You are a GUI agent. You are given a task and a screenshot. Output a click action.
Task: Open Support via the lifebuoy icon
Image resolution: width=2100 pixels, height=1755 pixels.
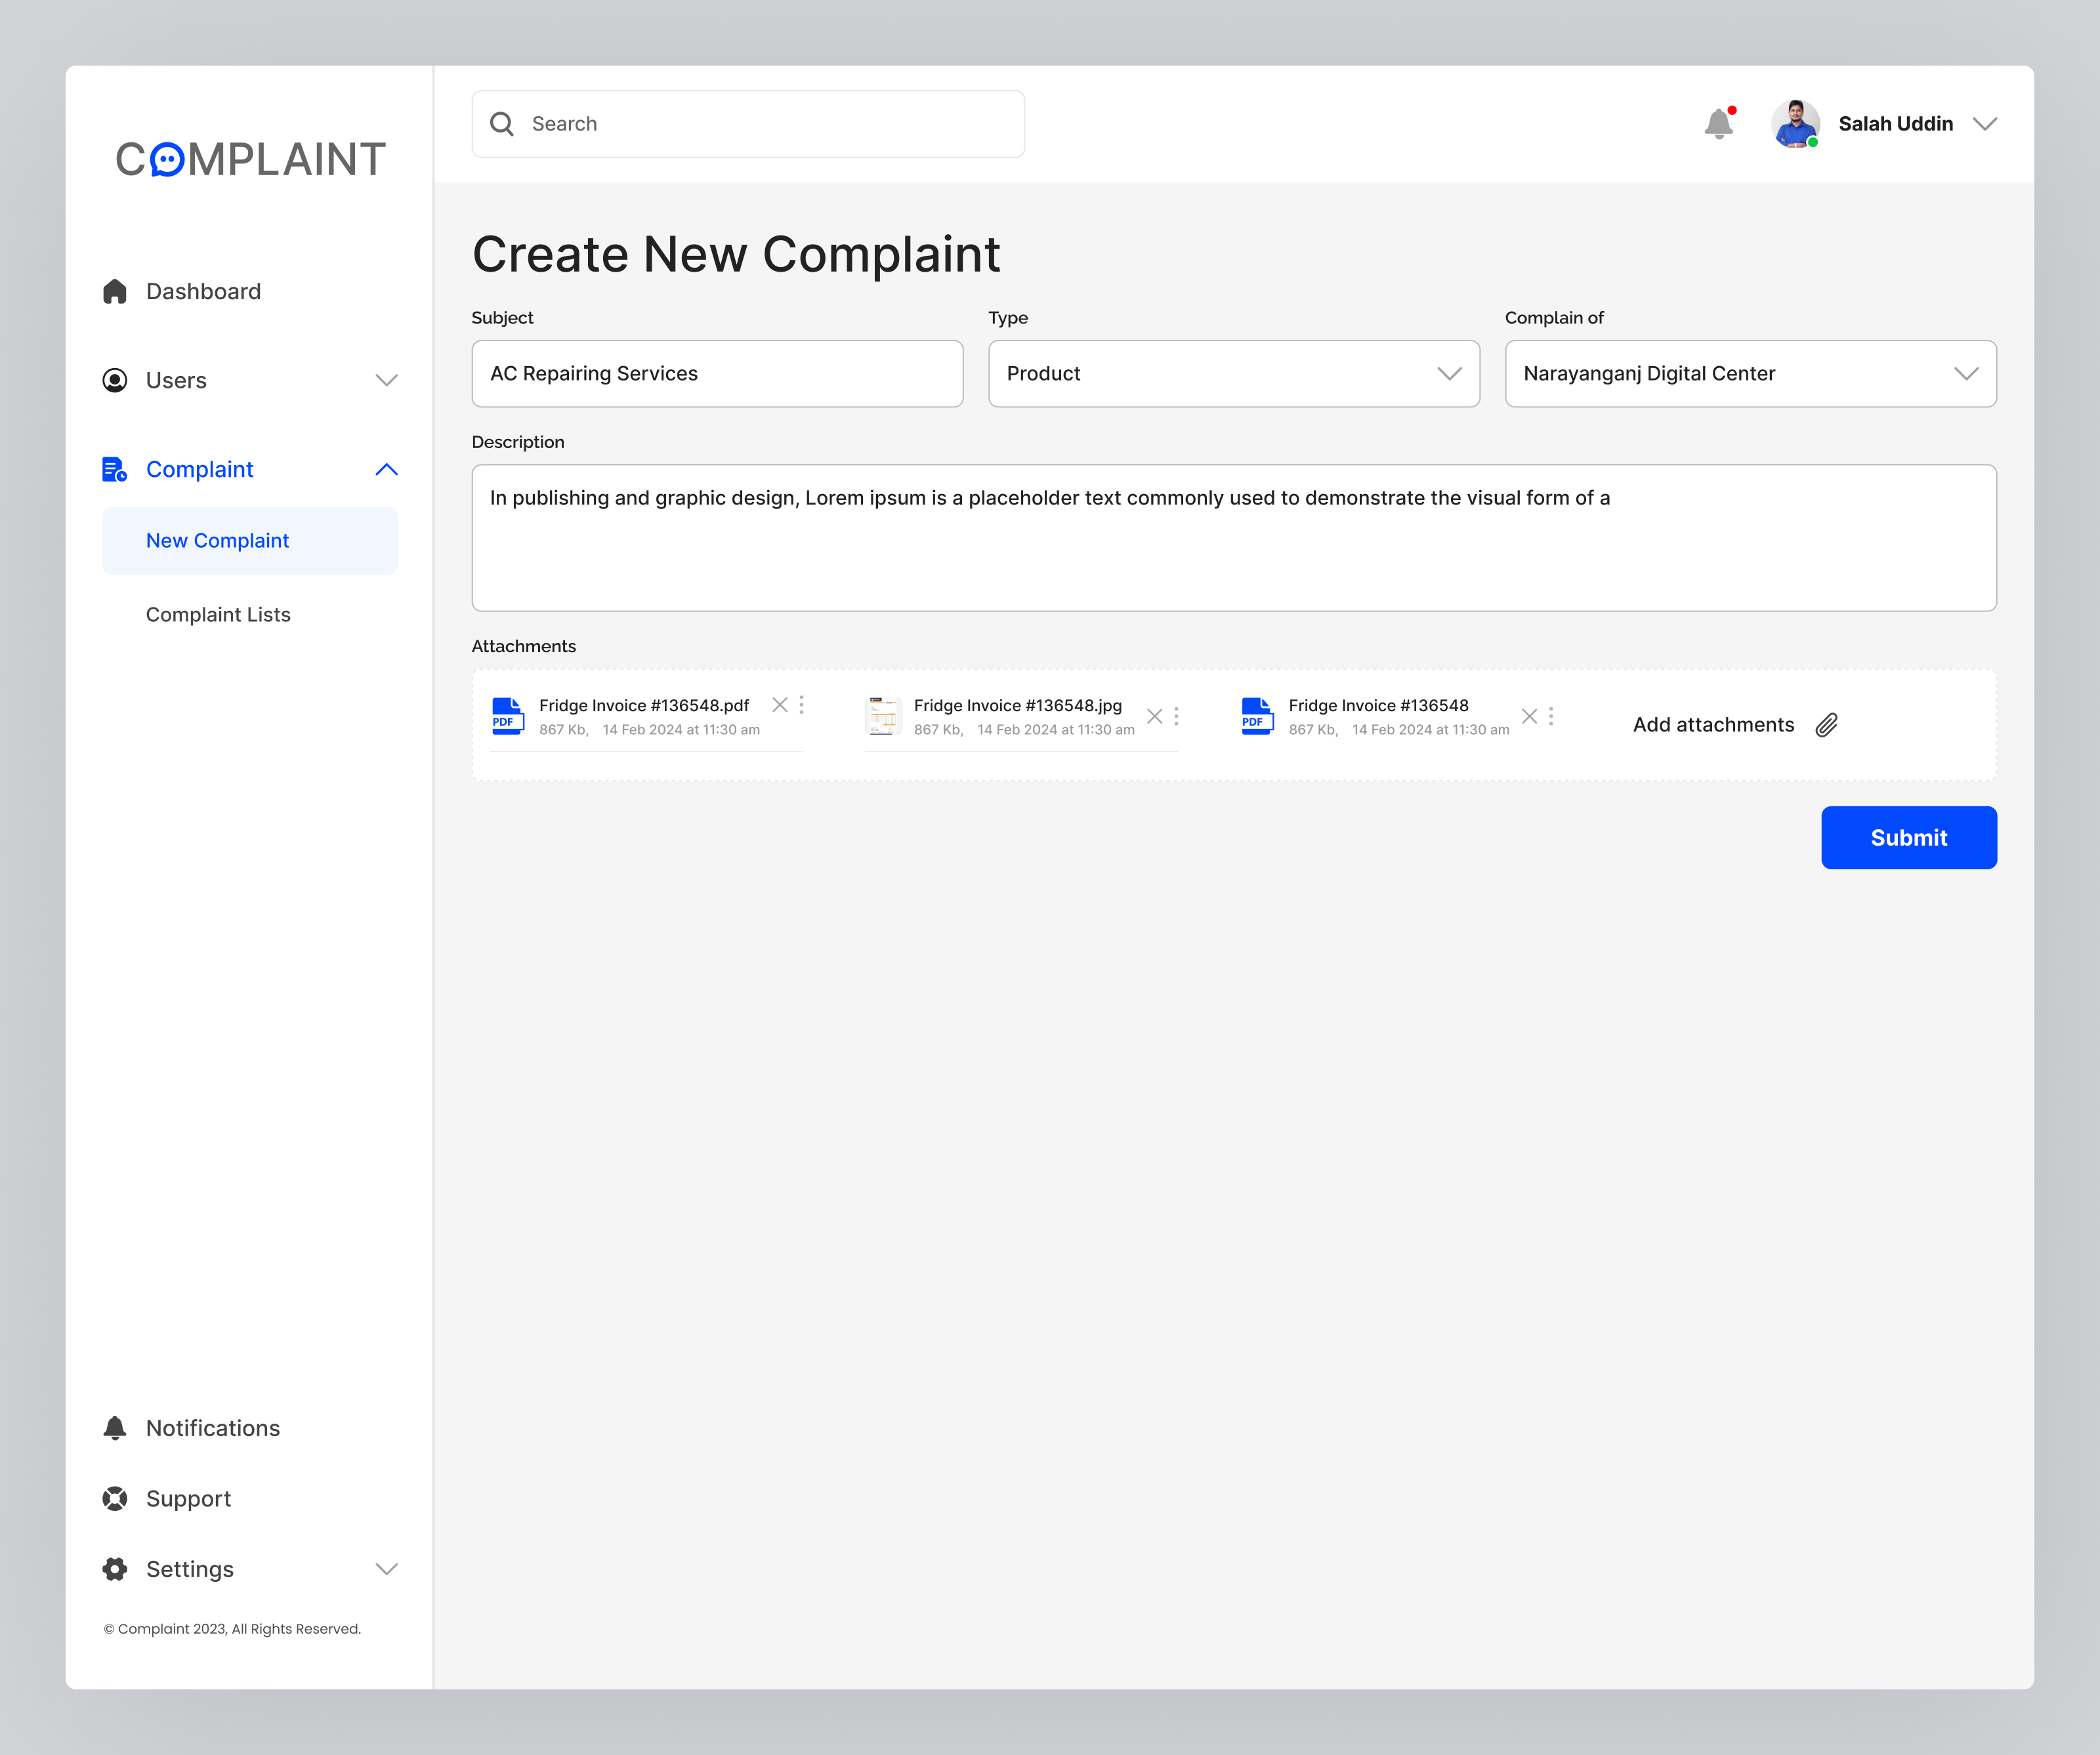115,1498
